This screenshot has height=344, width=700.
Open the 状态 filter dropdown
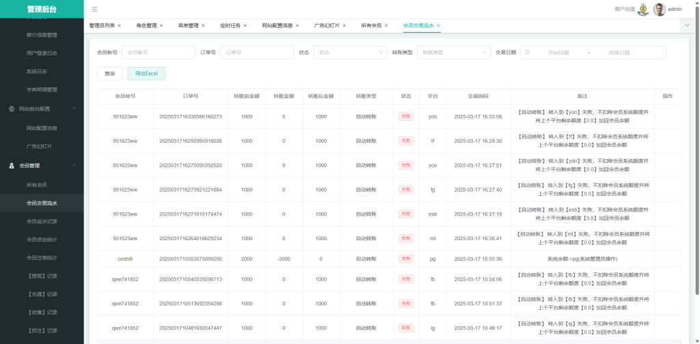pyautogui.click(x=351, y=53)
